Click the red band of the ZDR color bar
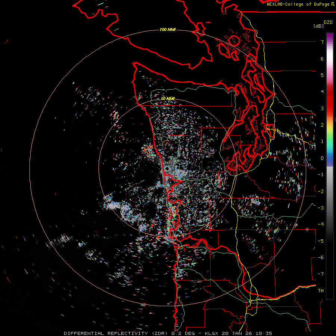 [x=330, y=101]
